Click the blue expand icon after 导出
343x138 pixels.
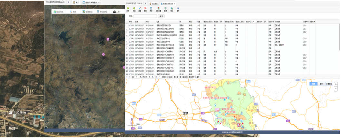pos(178,9)
